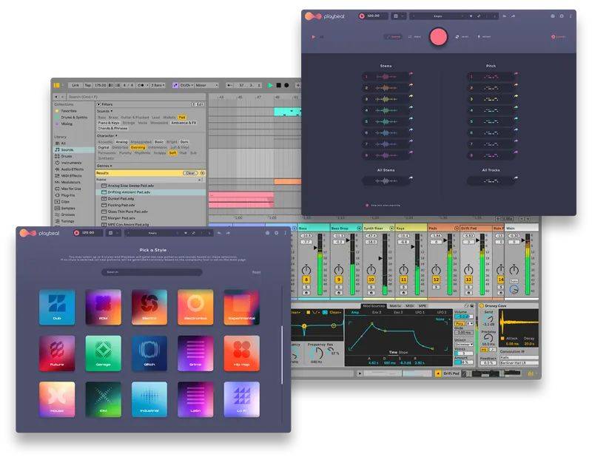592x457 pixels.
Task: Toggle the track 8 activator on the Bass track
Action: [306, 280]
